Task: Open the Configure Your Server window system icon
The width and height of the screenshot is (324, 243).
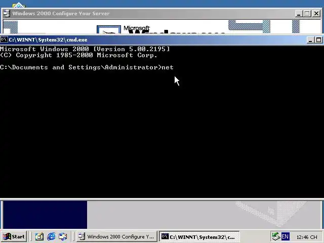Action: click(x=7, y=14)
